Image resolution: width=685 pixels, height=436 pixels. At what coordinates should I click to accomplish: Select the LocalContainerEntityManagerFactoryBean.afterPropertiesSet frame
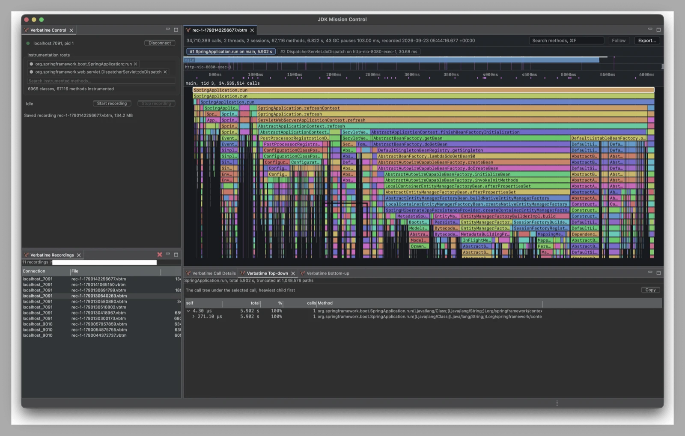477,186
